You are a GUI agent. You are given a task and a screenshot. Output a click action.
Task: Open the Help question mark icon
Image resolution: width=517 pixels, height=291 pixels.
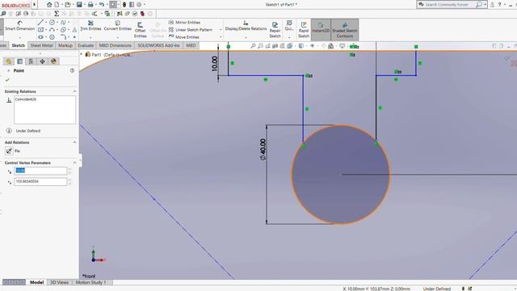pyautogui.click(x=499, y=5)
